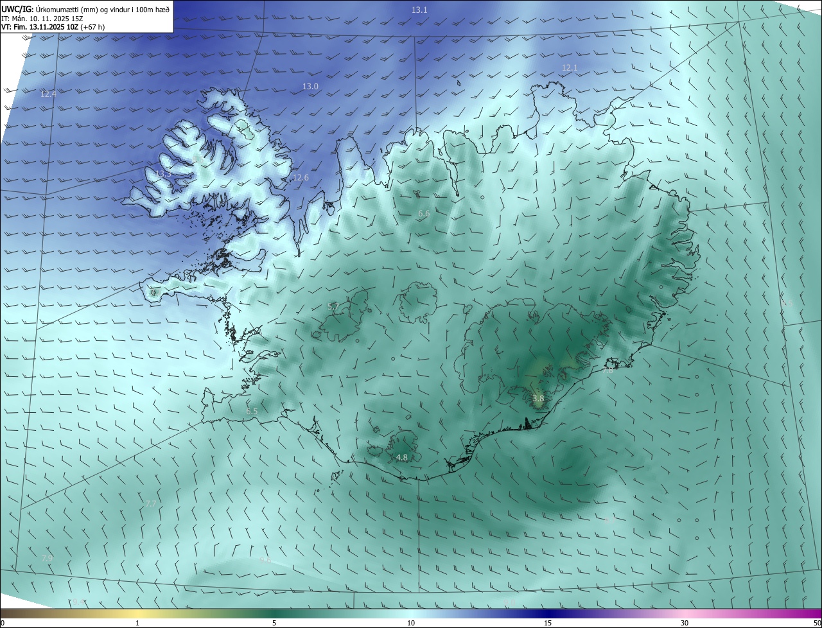Click the 9.4 value label near the color bar
This screenshot has width=822, height=628.
click(x=78, y=601)
